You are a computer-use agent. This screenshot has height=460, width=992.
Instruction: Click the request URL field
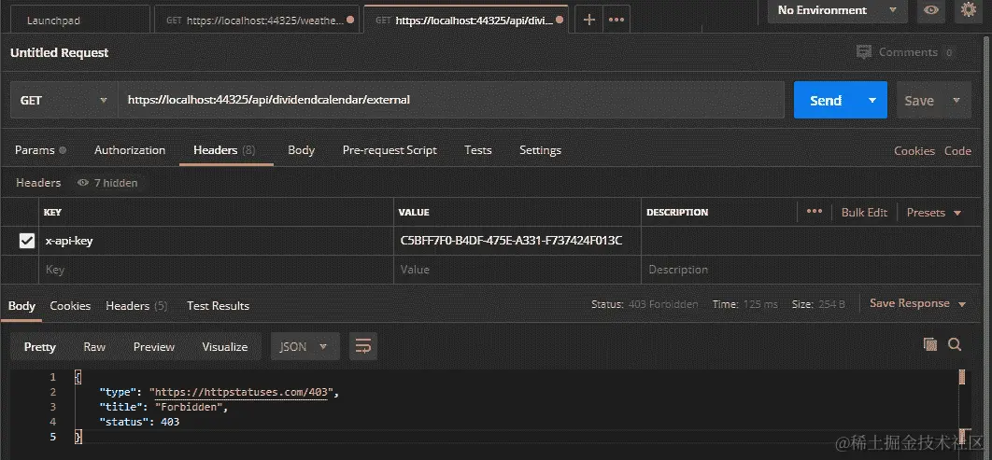tap(451, 100)
